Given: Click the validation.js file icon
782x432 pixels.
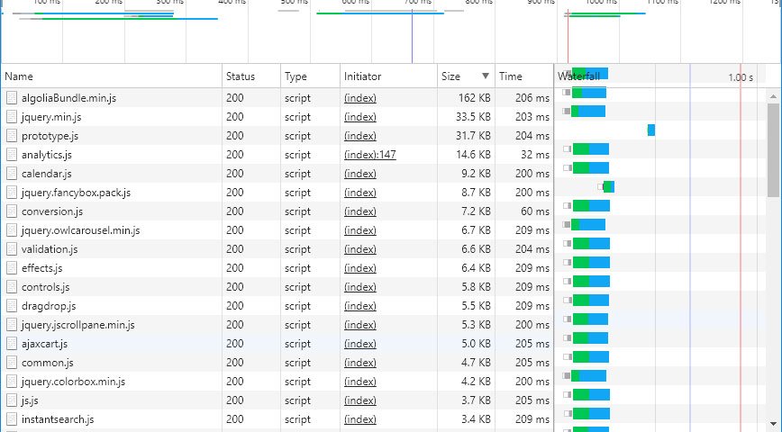Looking at the screenshot, I should (x=12, y=249).
